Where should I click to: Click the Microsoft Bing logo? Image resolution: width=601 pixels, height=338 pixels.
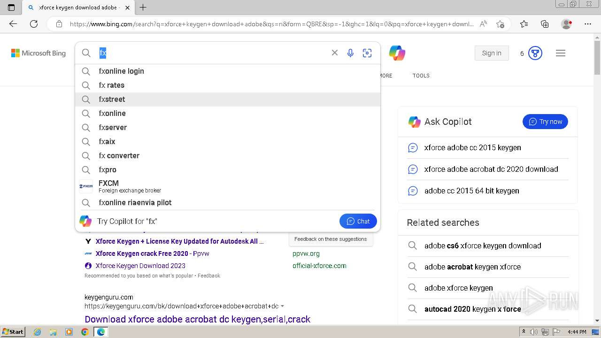(x=39, y=53)
